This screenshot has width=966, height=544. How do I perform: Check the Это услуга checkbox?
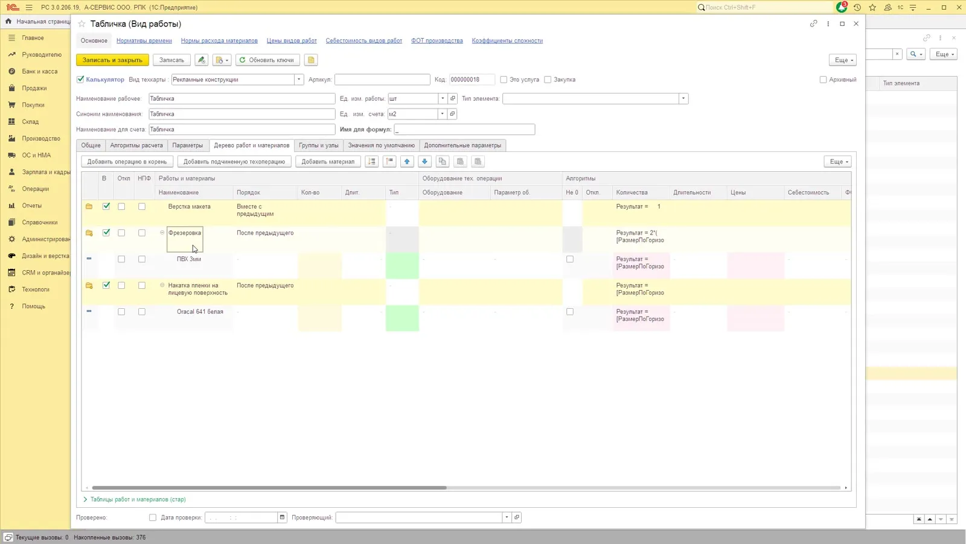tap(504, 80)
